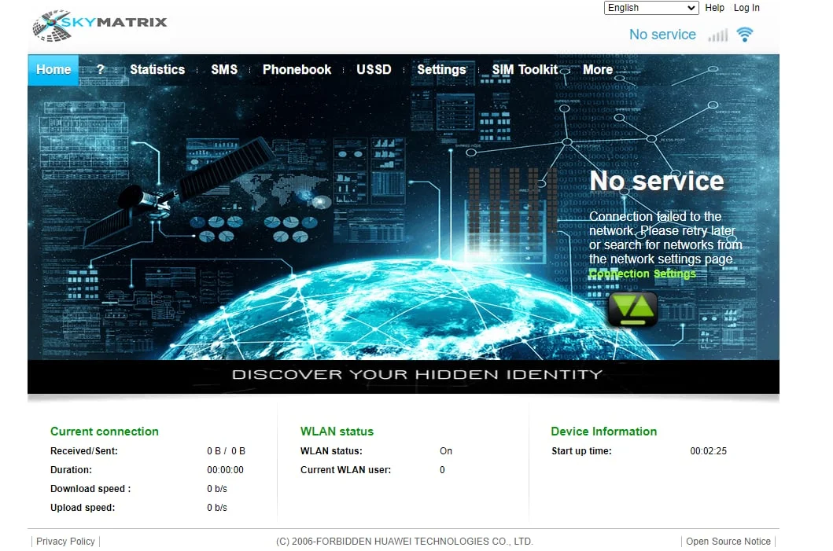This screenshot has height=551, width=833.
Task: Click the DISCOVER YOUR HIDDEN IDENTITY banner text
Action: [417, 375]
